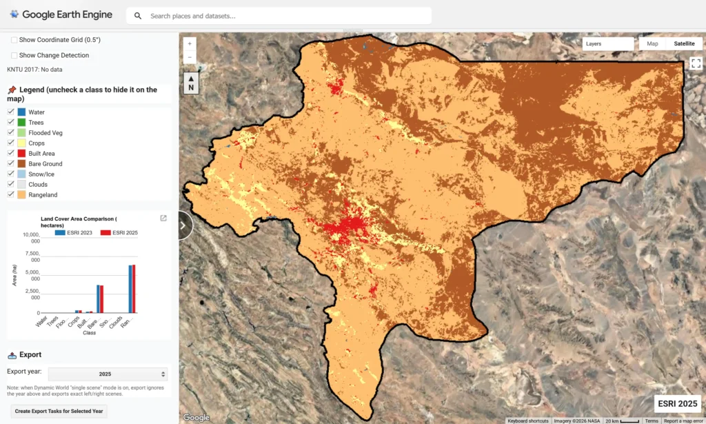This screenshot has height=424, width=706.
Task: Enable the Show Change Detection checkbox
Action: [14, 55]
